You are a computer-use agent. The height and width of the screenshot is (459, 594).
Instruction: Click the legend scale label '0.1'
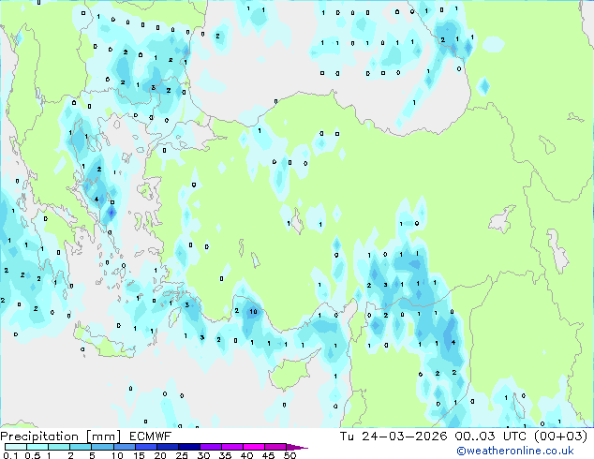click(x=10, y=455)
